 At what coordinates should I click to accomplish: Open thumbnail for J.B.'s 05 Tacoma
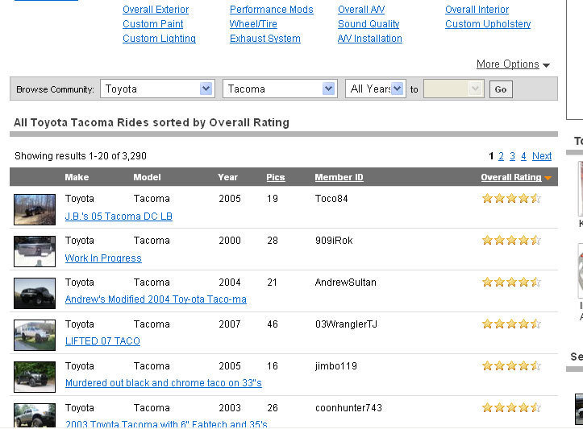click(x=35, y=210)
